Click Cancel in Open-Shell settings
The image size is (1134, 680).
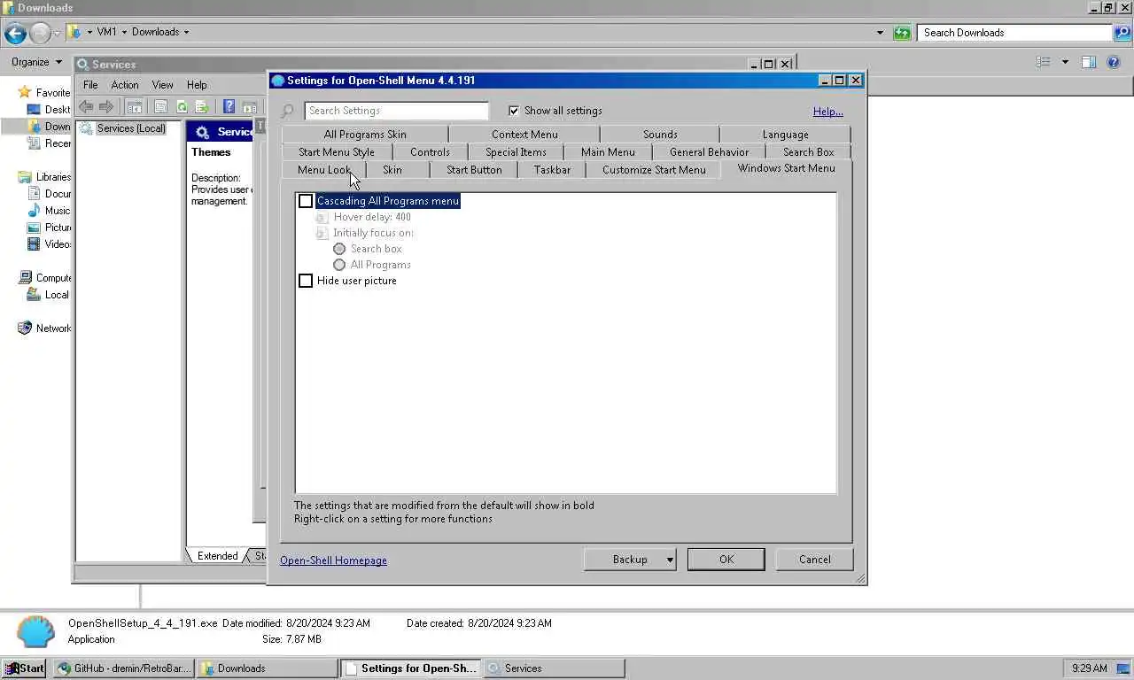pos(814,560)
